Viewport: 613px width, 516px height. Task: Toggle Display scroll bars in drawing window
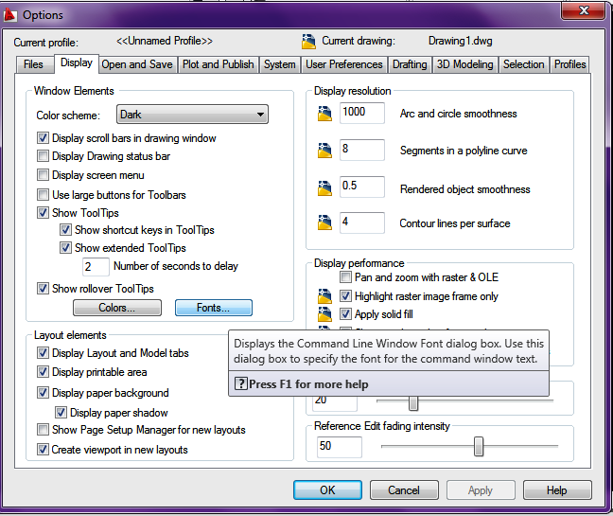(43, 137)
